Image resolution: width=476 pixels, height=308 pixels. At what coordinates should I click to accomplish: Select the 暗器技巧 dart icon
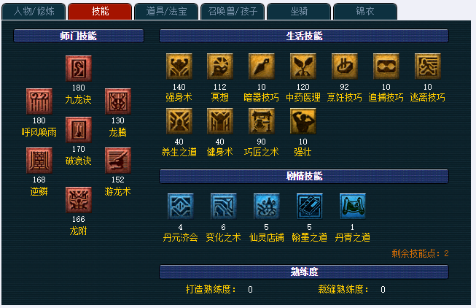[x=262, y=66]
